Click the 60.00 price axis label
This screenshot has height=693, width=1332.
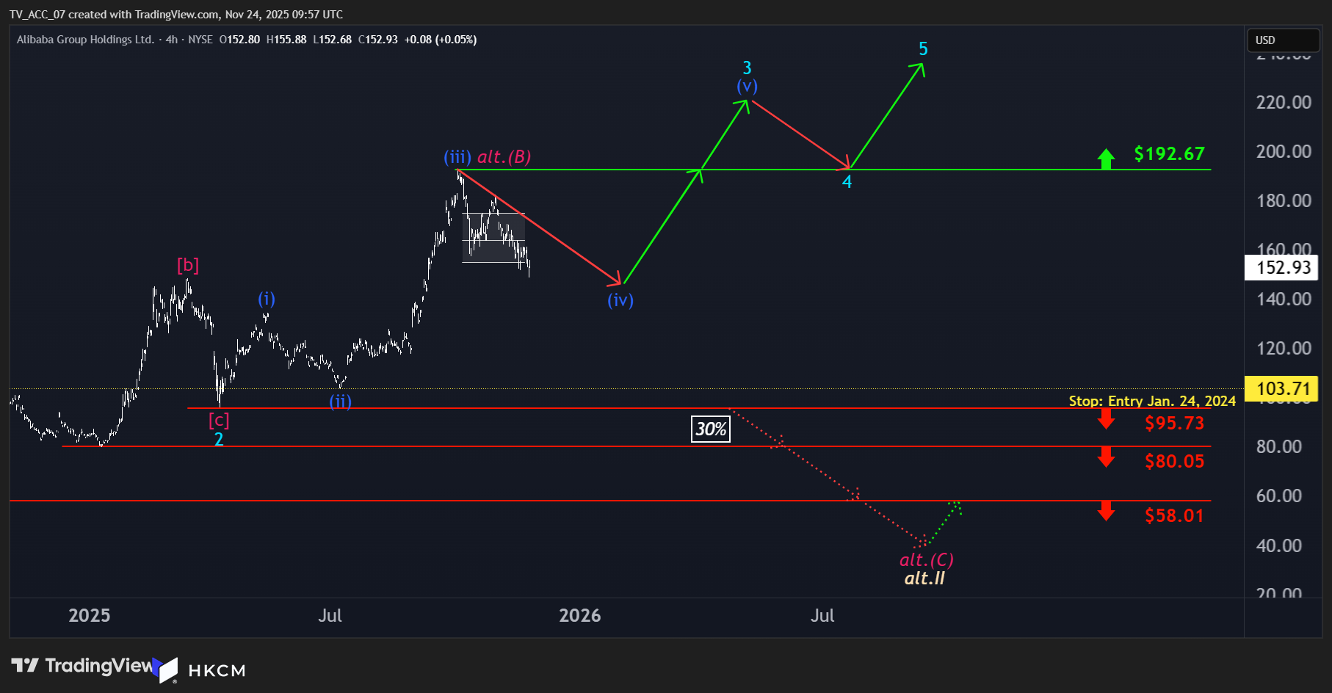[1279, 496]
